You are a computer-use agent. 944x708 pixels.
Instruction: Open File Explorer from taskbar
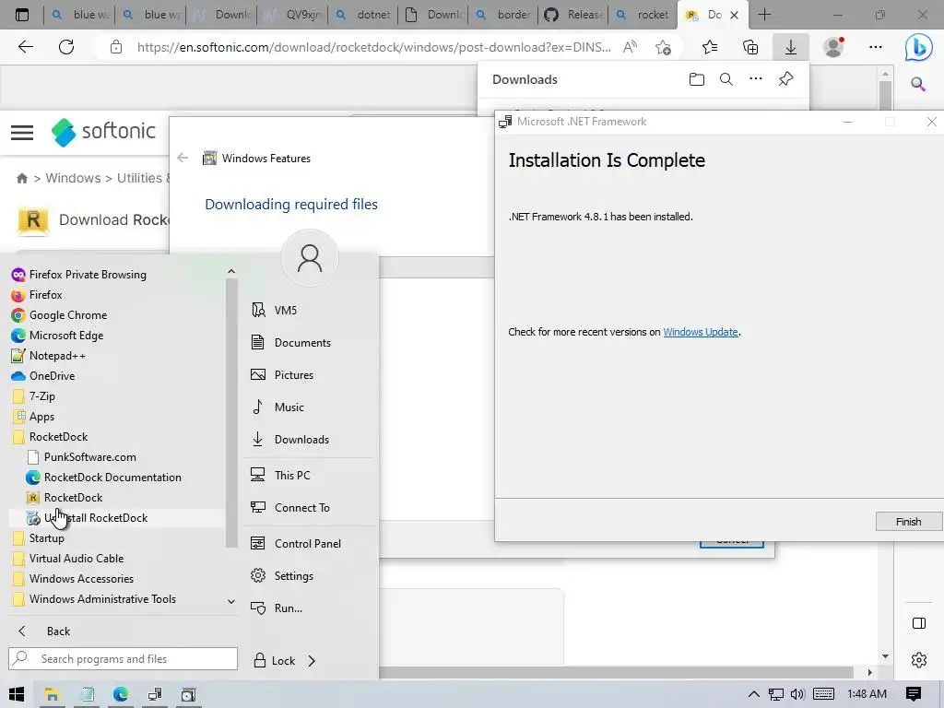52,694
